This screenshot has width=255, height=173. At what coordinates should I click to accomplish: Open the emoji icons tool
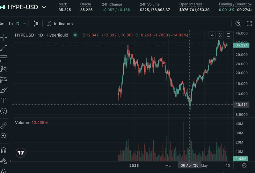[4, 111]
